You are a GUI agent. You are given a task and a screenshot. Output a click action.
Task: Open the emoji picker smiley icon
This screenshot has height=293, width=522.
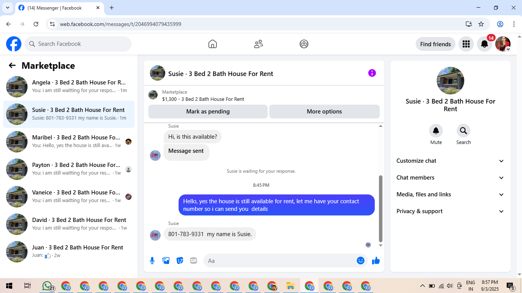pos(360,261)
